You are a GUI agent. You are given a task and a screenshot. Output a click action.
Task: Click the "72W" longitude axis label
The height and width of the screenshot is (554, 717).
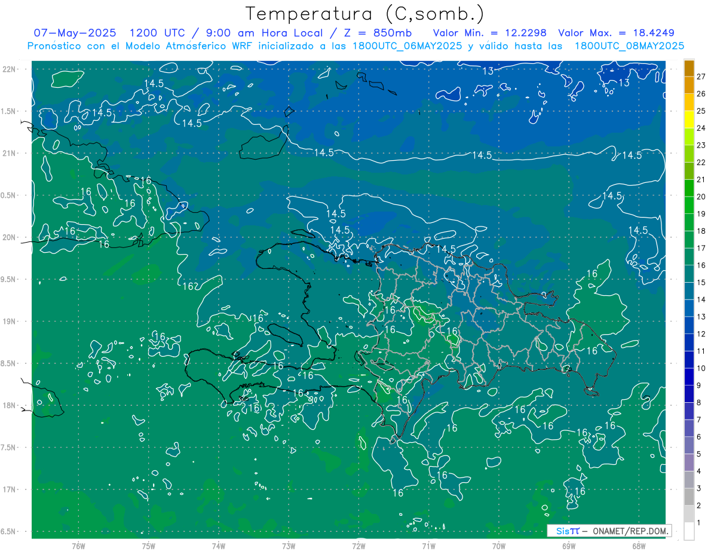(358, 546)
